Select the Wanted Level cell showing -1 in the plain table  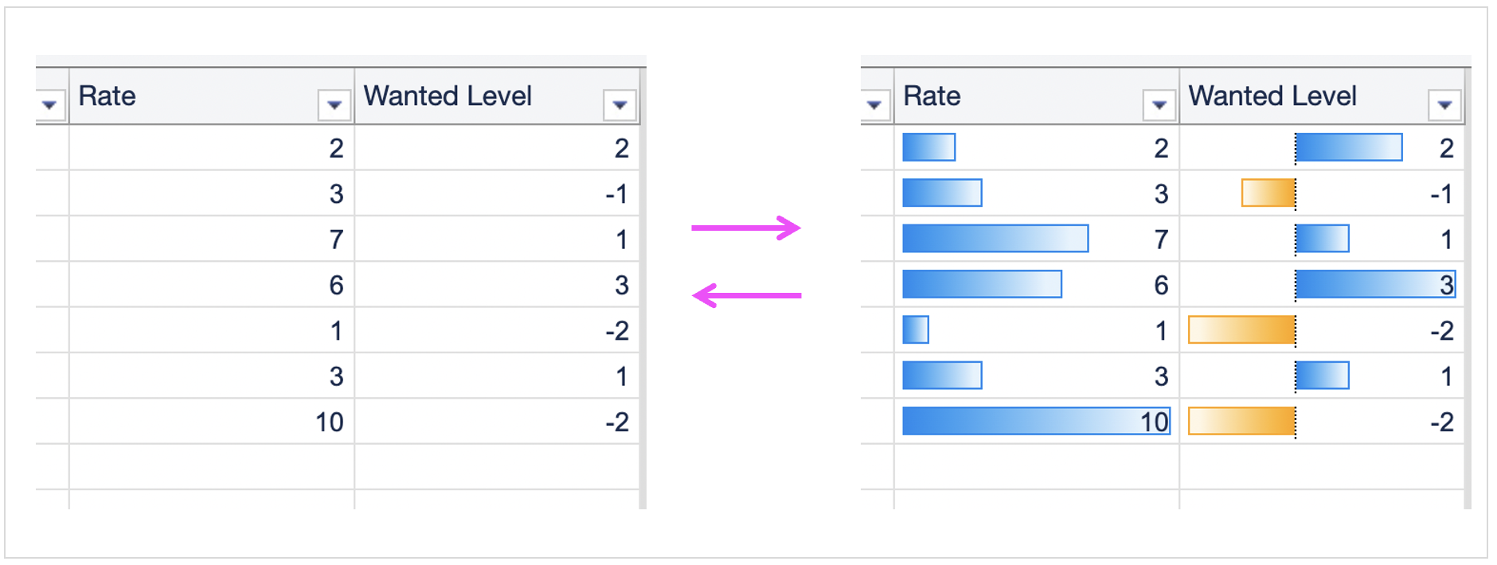point(497,193)
